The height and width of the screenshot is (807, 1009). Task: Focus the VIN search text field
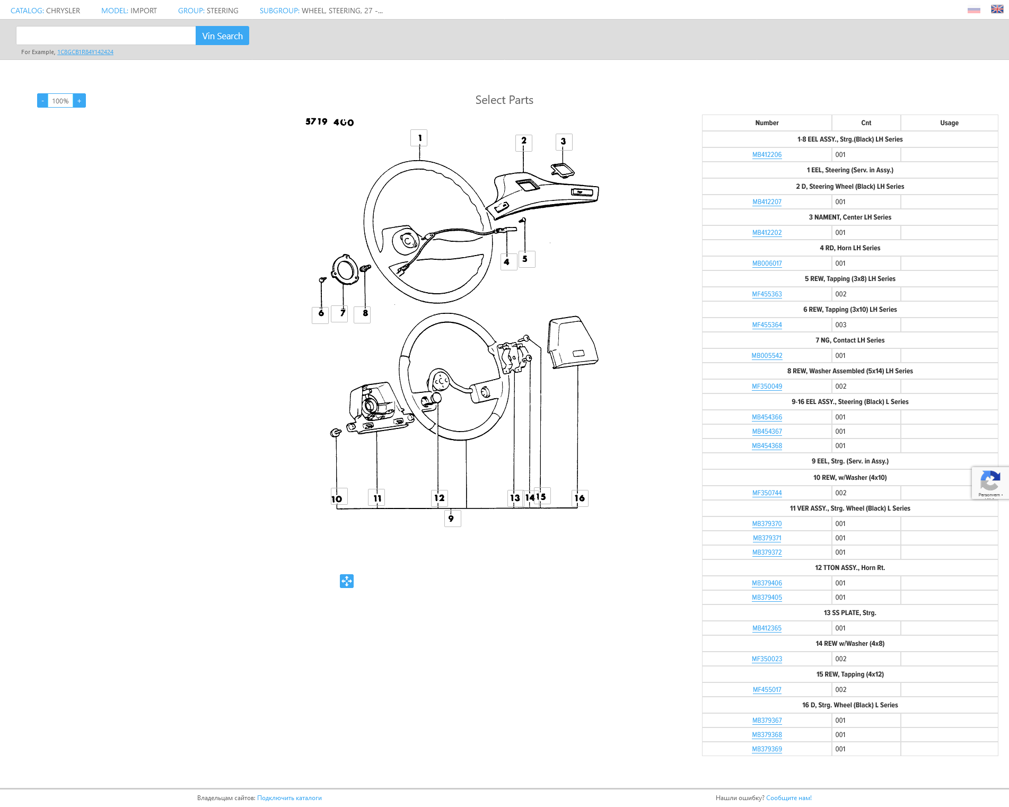pos(106,36)
